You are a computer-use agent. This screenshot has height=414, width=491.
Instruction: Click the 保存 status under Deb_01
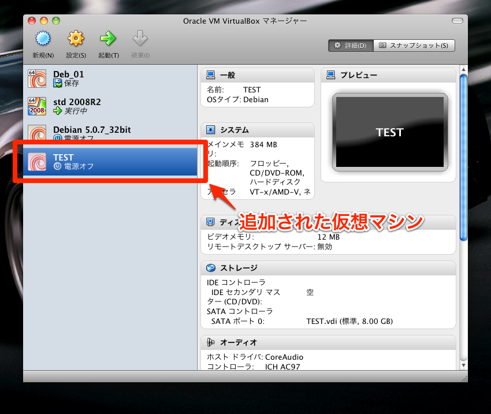pos(72,83)
